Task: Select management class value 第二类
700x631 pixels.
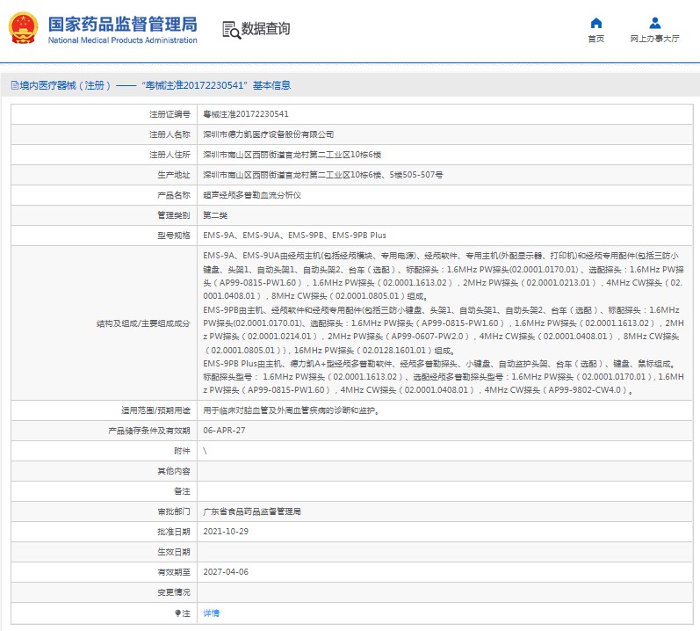Action: (215, 215)
